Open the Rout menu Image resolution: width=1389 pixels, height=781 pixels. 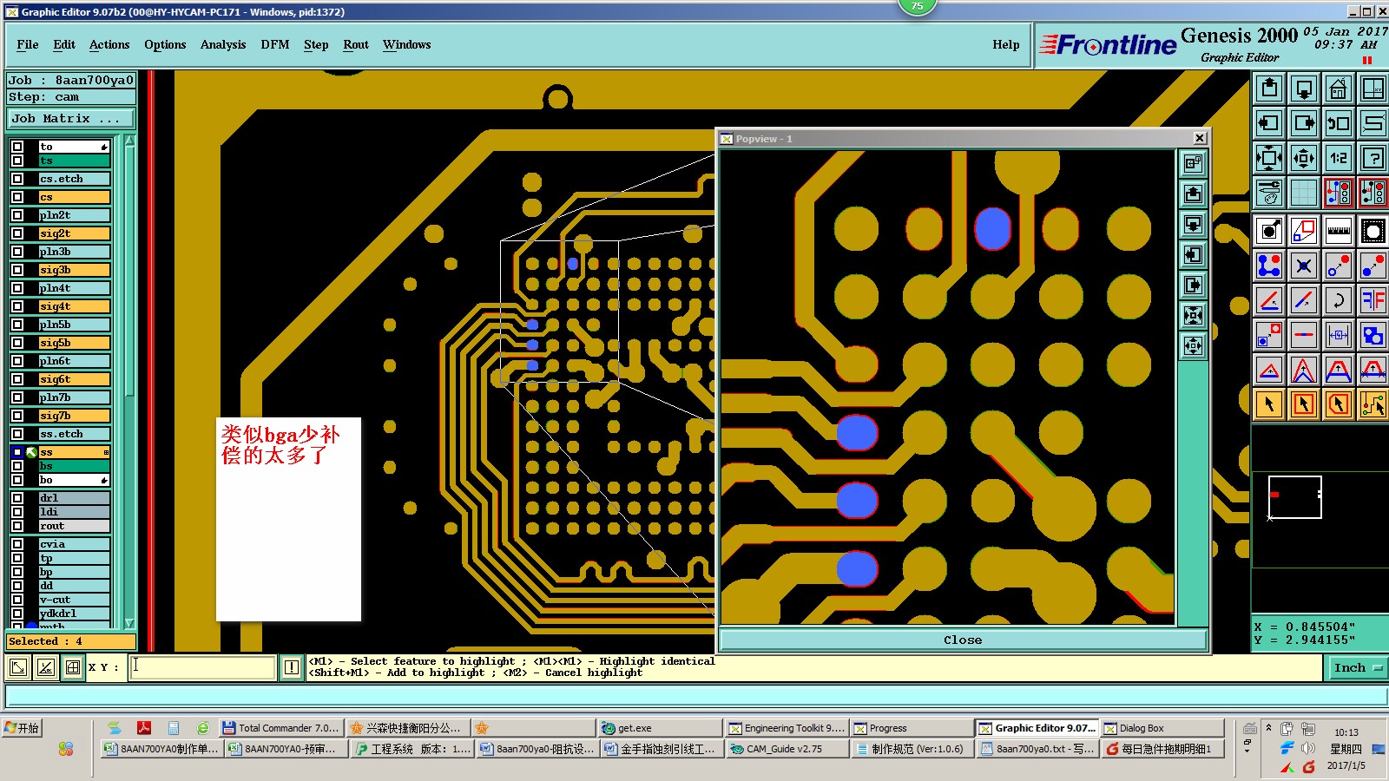[356, 44]
